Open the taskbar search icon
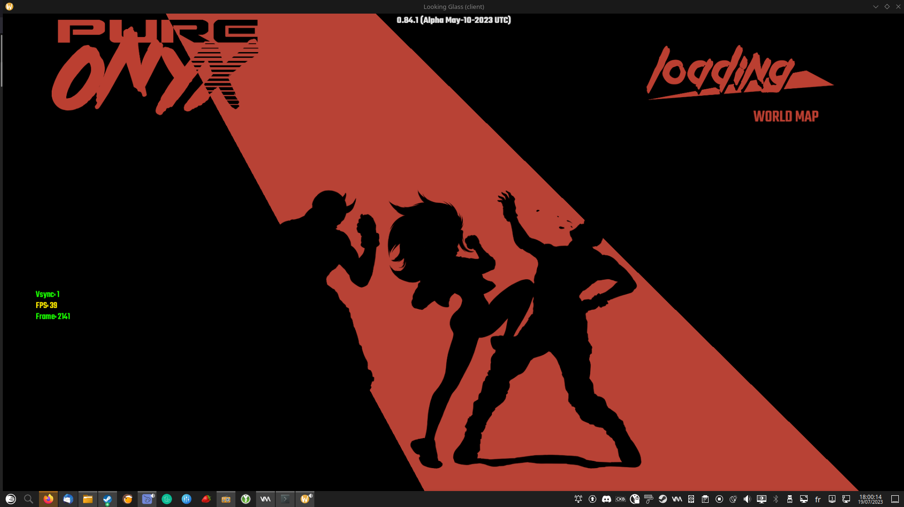 coord(29,499)
